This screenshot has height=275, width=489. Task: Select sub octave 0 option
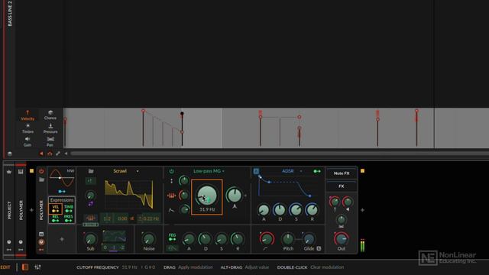[x=105, y=247]
